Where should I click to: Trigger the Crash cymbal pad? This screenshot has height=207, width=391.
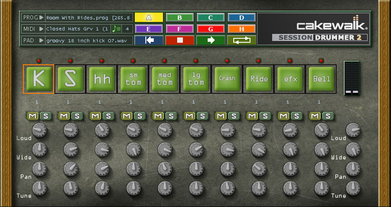[227, 79]
